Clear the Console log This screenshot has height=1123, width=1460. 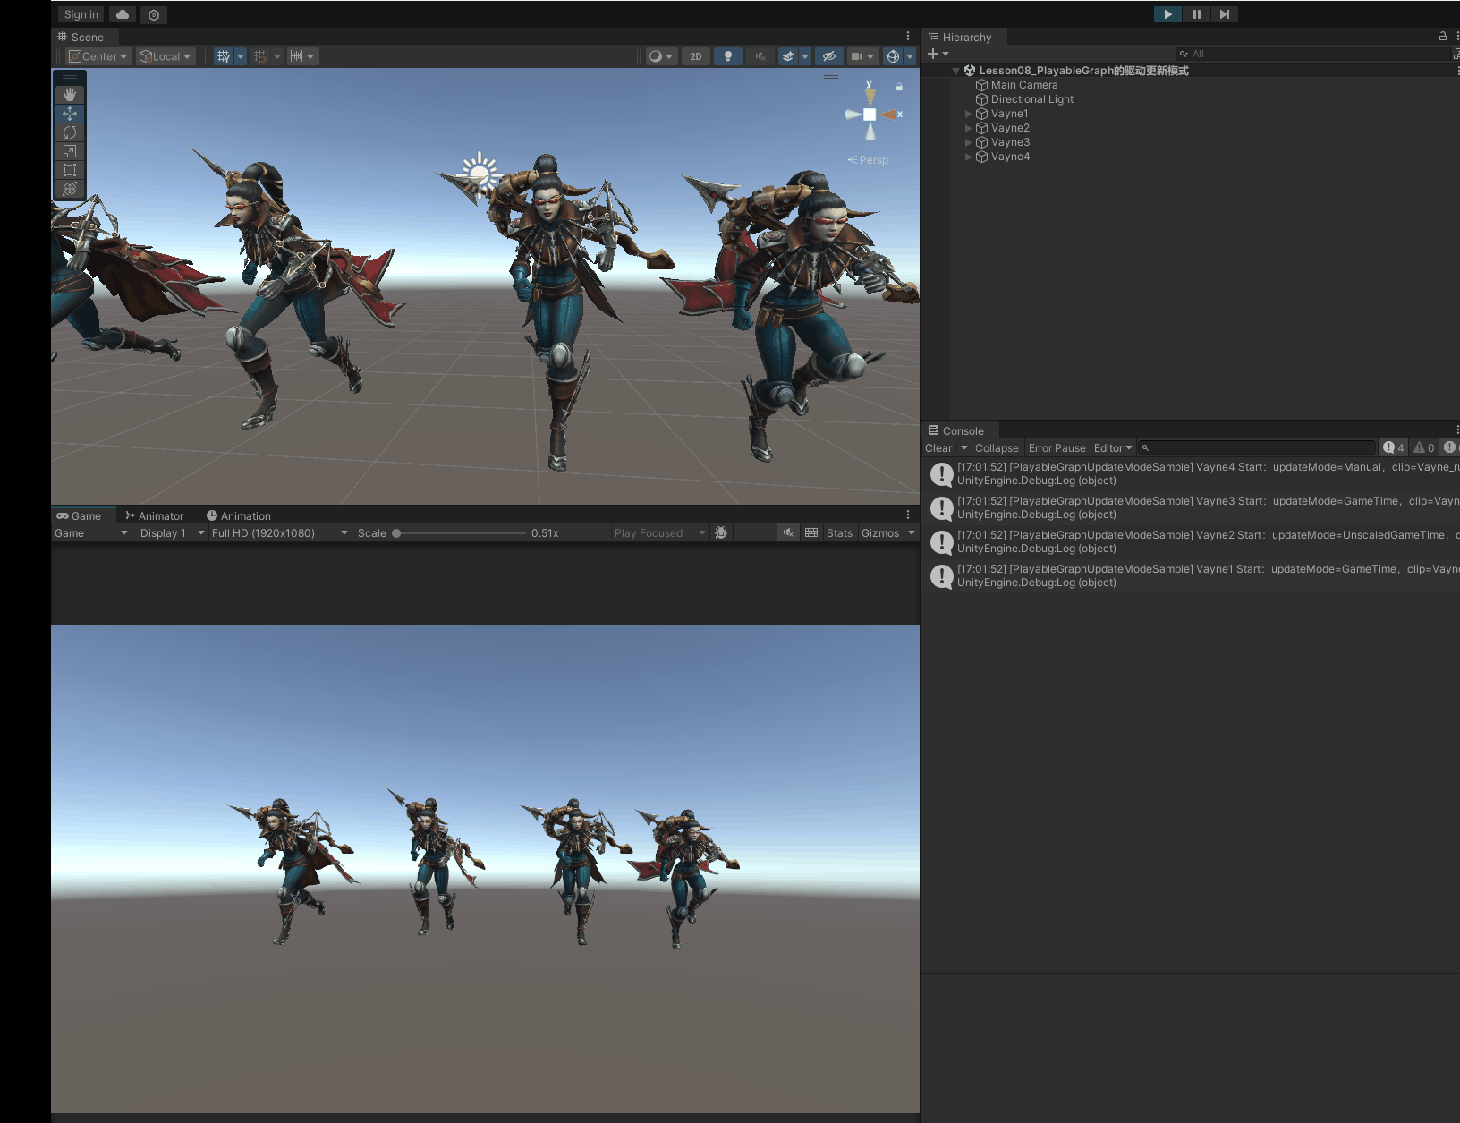[x=938, y=448]
